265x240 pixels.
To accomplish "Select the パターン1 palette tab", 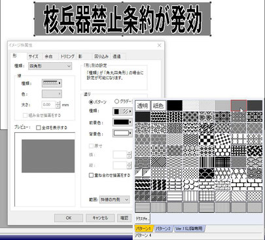I will click(143, 228).
